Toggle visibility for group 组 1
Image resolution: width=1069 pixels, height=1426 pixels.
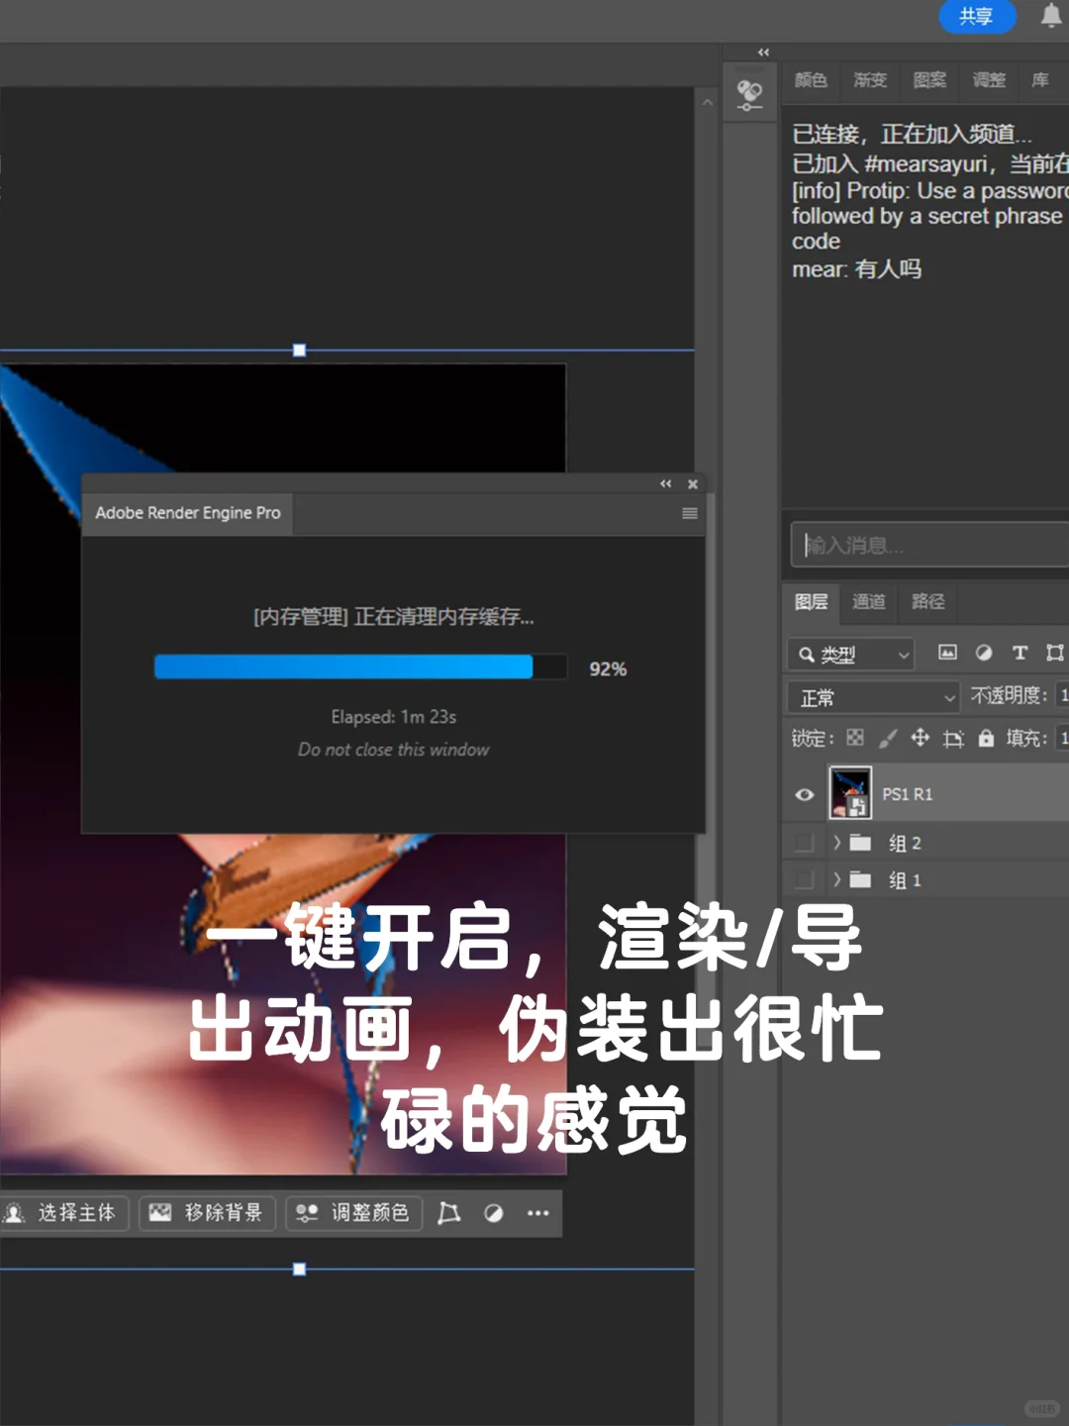click(x=803, y=879)
